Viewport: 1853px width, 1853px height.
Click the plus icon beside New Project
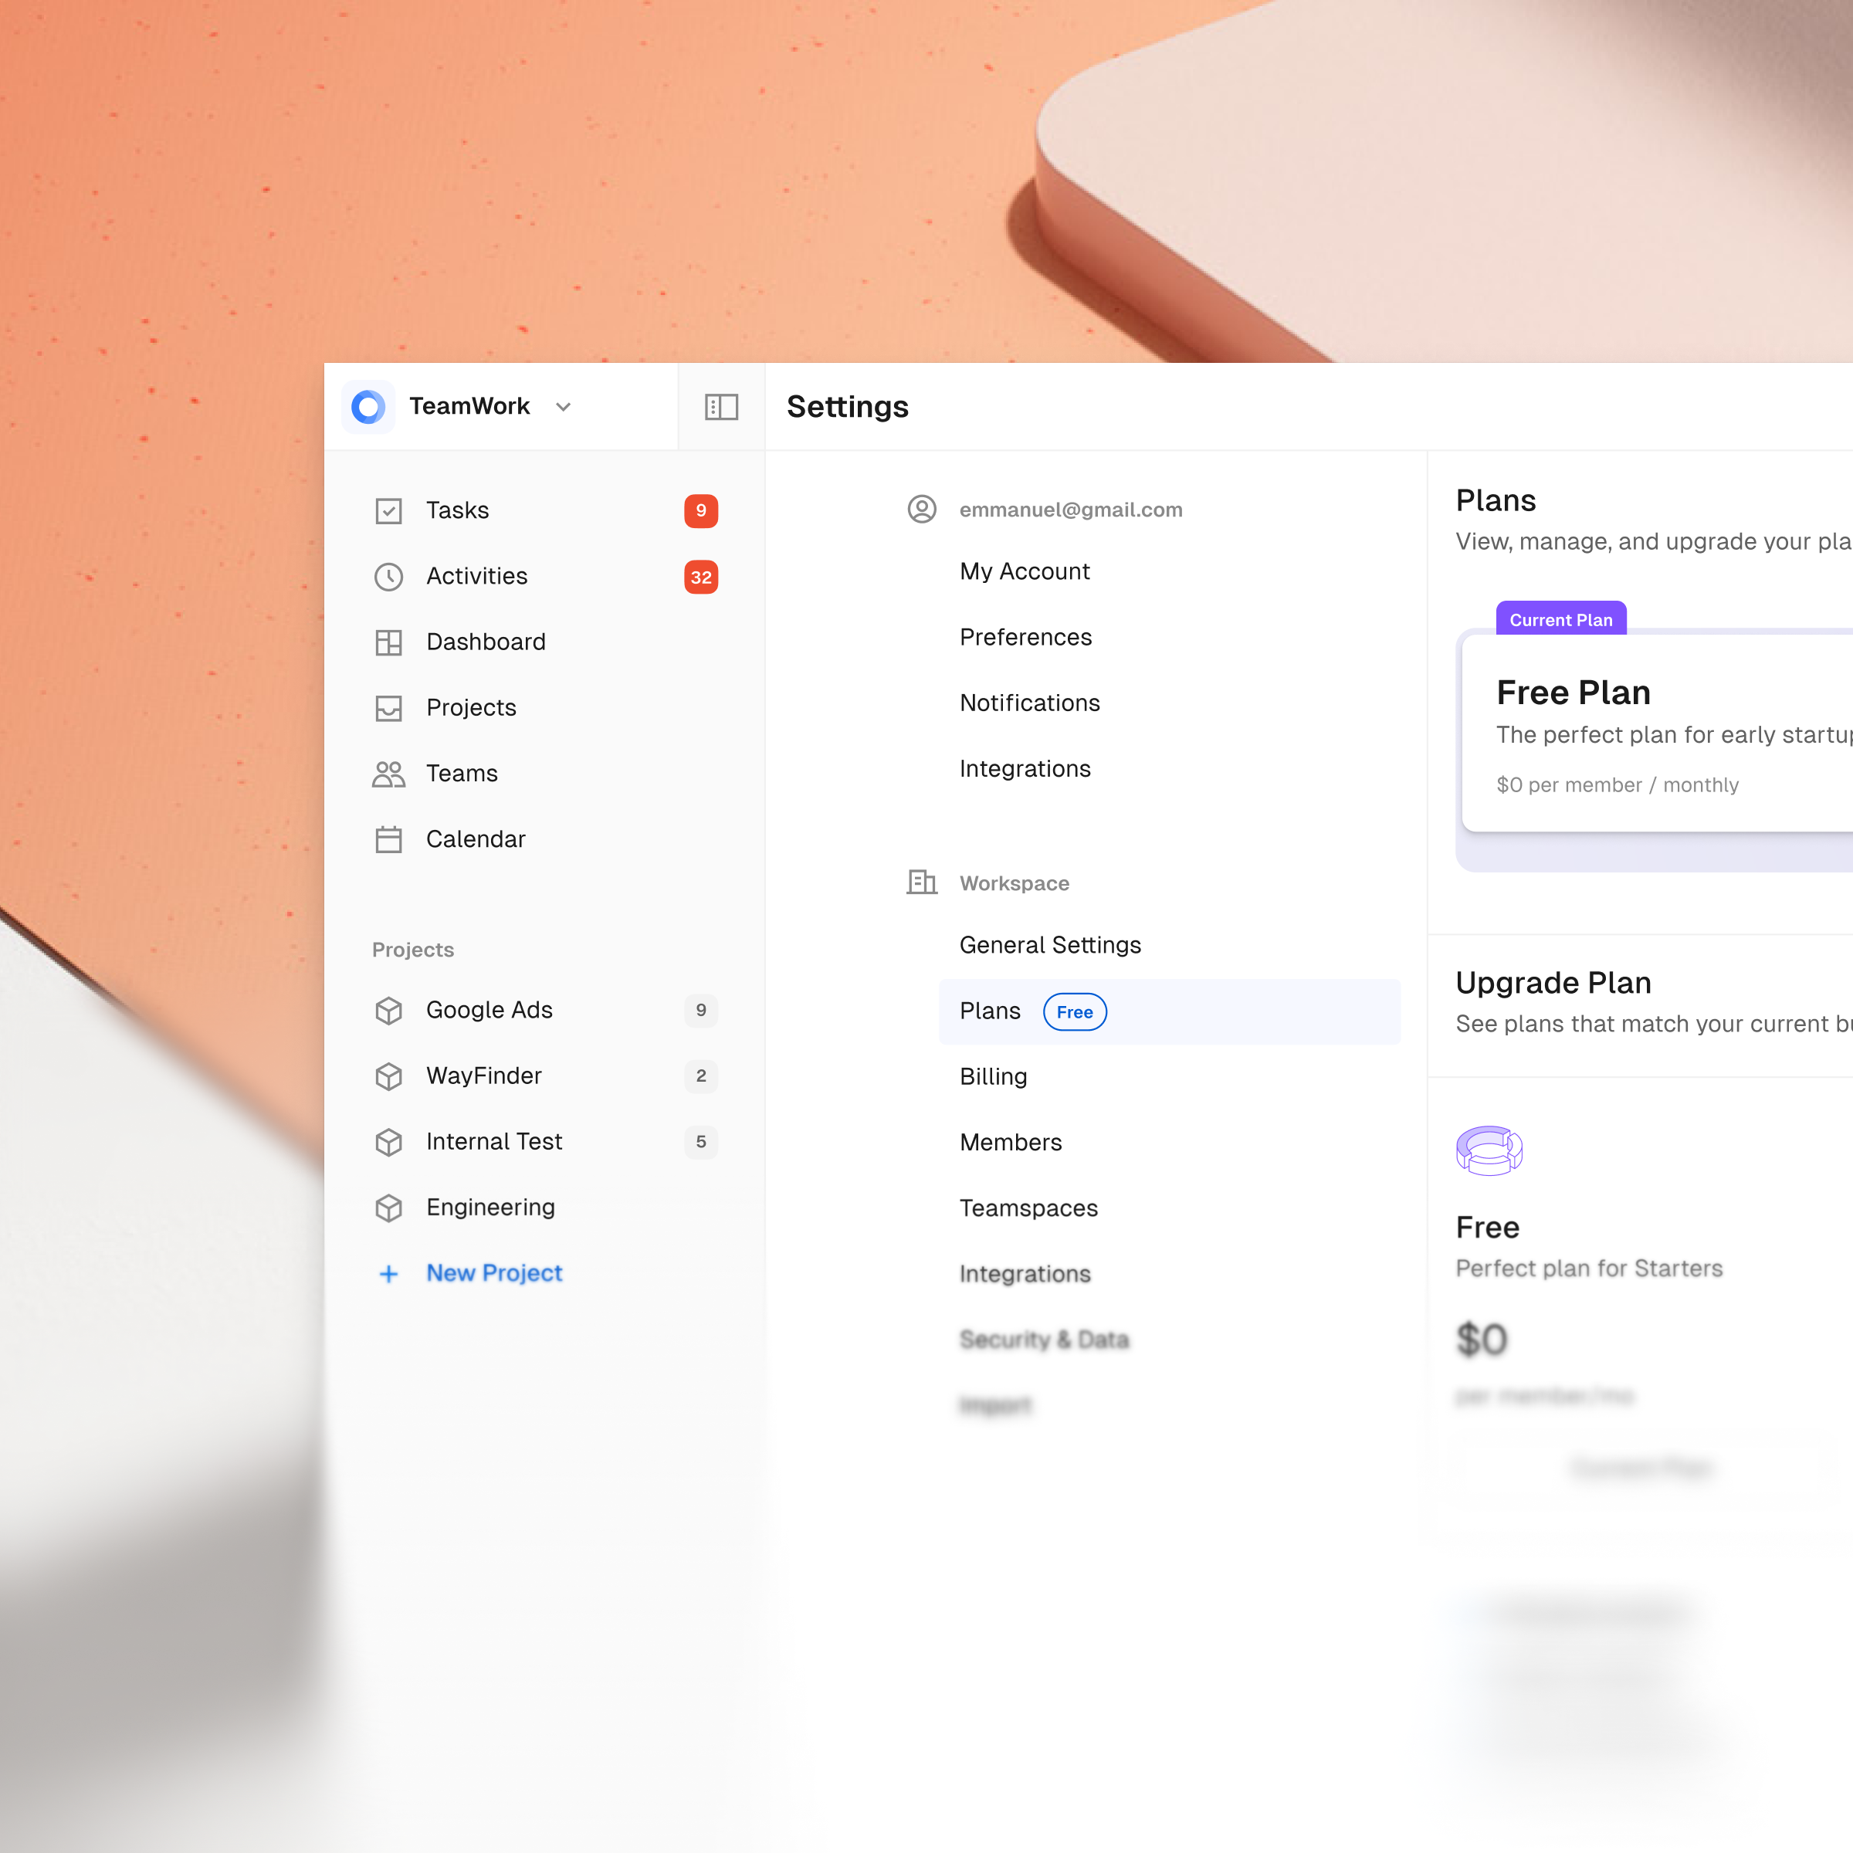tap(388, 1274)
